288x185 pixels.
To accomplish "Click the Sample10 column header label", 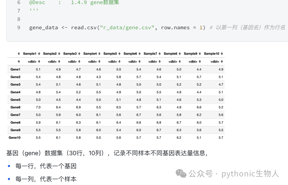I will (x=211, y=54).
